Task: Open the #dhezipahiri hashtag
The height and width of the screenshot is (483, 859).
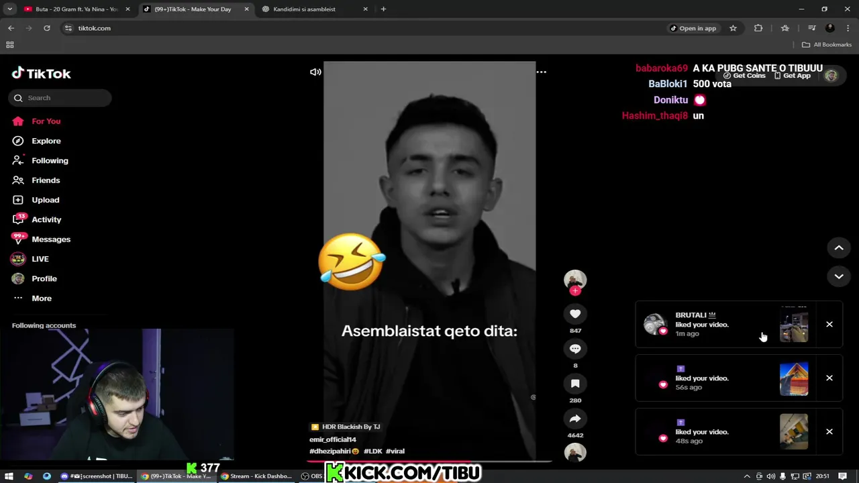Action: (x=334, y=451)
